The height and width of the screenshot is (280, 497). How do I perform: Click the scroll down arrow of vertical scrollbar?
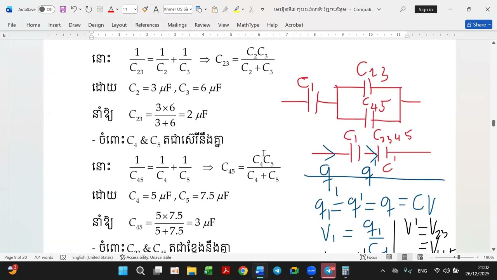494,249
